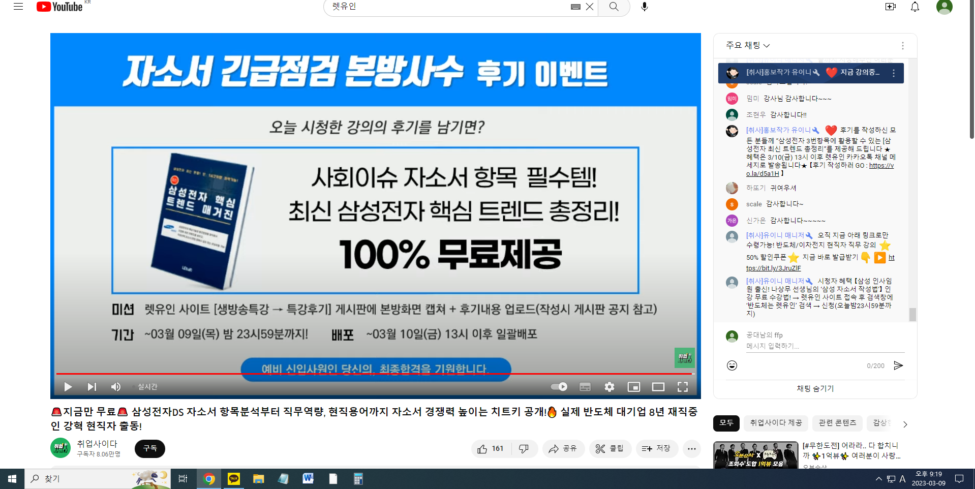The image size is (975, 489).
Task: Select the 관련 콘텐츠 chip
Action: tap(837, 423)
